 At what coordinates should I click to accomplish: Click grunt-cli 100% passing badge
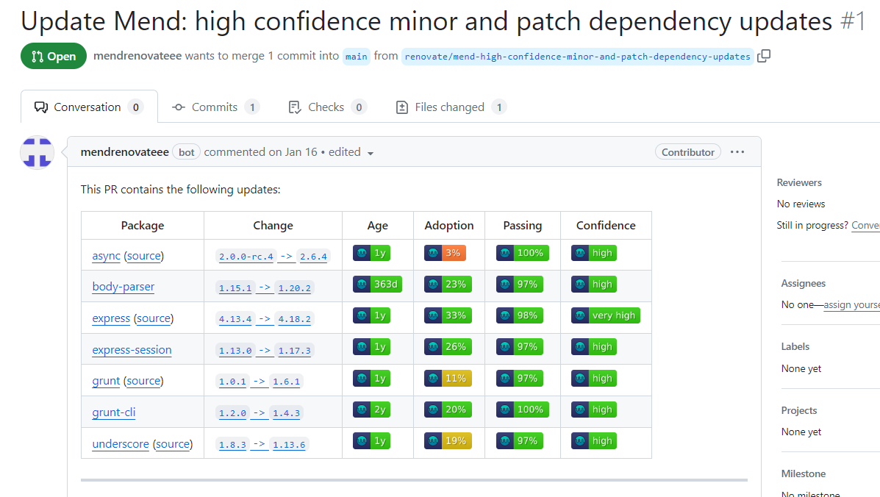coord(521,410)
